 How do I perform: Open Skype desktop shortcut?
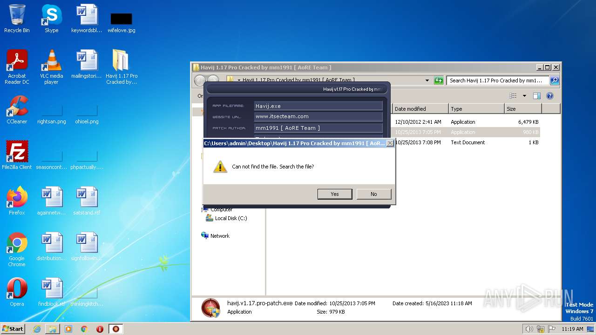pos(51,19)
